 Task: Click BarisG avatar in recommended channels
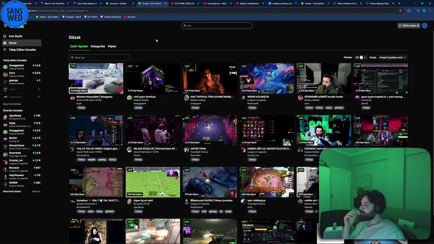[5, 139]
